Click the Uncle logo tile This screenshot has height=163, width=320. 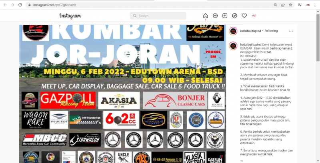click(124, 157)
